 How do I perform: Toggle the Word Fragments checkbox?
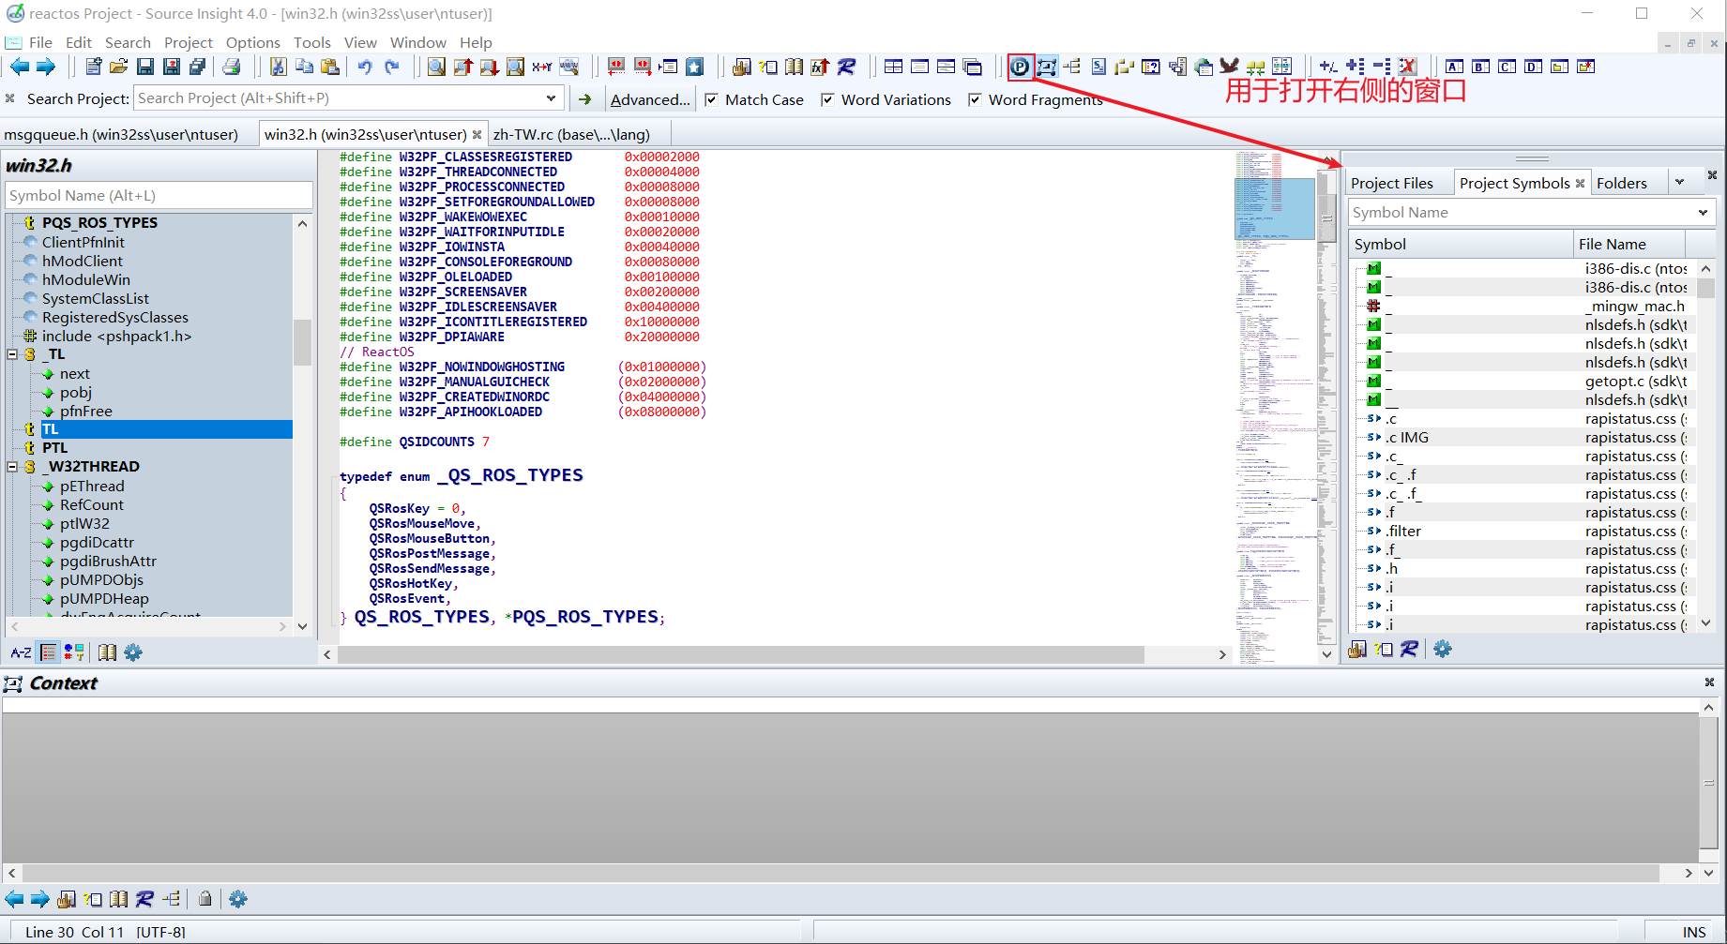click(x=975, y=99)
